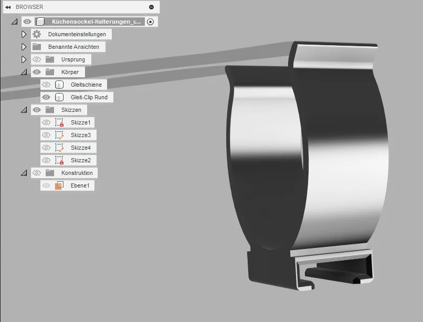Image resolution: width=423 pixels, height=322 pixels.
Task: Expand the Dokumenteinstellungen node
Action: click(23, 34)
